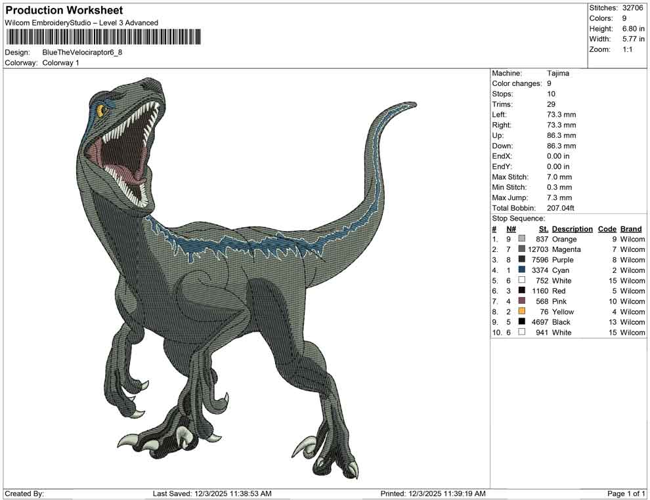The image size is (650, 500).
Task: Select the Cyan thread color chip
Action: 522,270
